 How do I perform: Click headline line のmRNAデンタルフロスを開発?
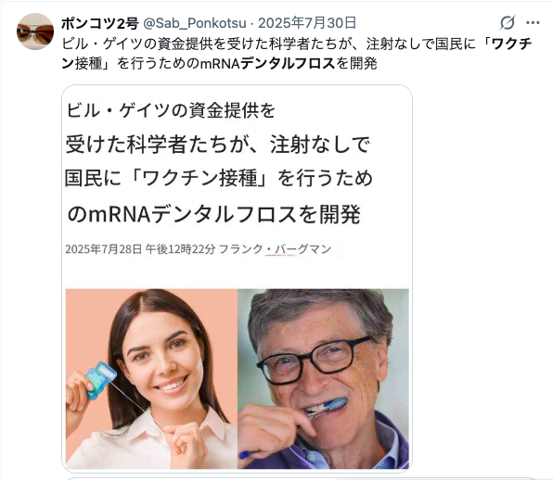click(213, 214)
